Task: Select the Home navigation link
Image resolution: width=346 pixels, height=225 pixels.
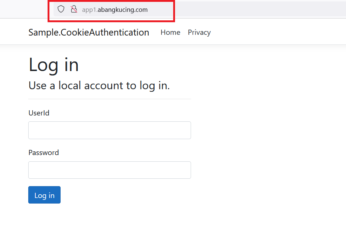Action: coord(170,33)
